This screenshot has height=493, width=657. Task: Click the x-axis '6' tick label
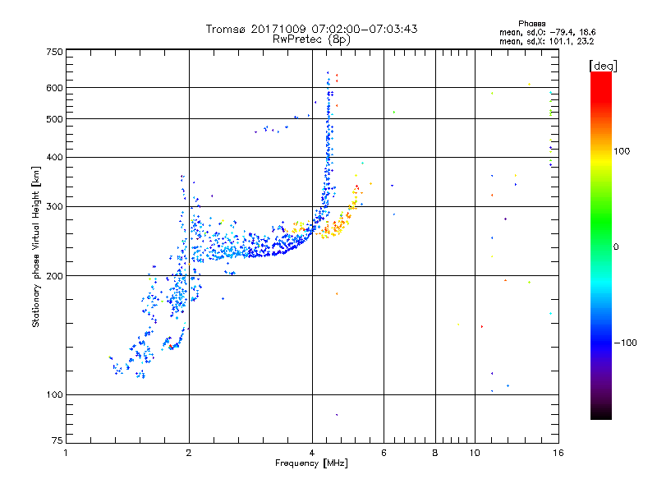(384, 453)
